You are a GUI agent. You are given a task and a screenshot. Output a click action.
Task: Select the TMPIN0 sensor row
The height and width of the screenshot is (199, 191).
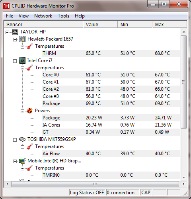[111, 175]
